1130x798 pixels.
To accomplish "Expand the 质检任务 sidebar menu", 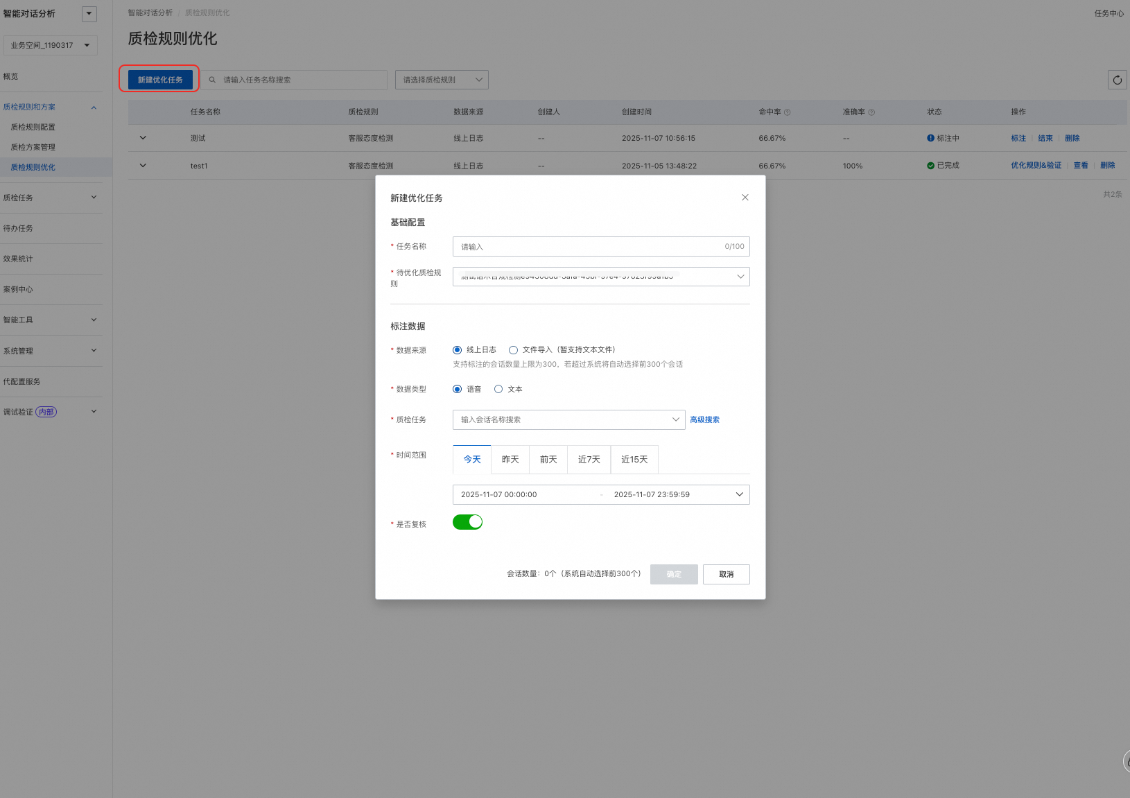I will tap(94, 198).
